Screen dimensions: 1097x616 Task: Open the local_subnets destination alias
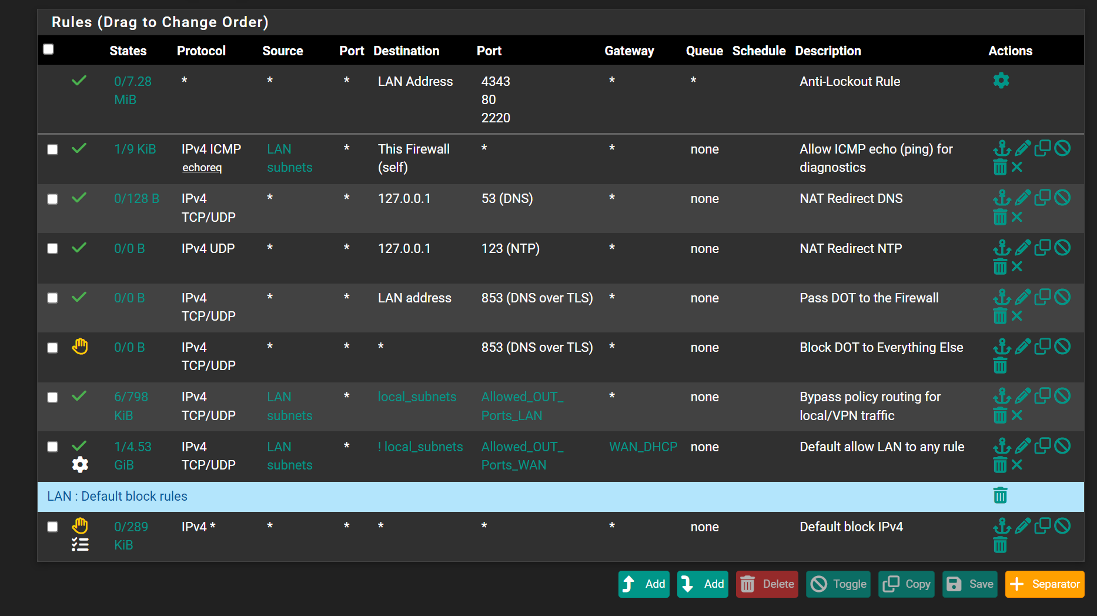click(x=417, y=397)
